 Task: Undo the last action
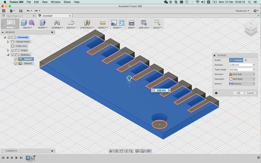click(29, 11)
